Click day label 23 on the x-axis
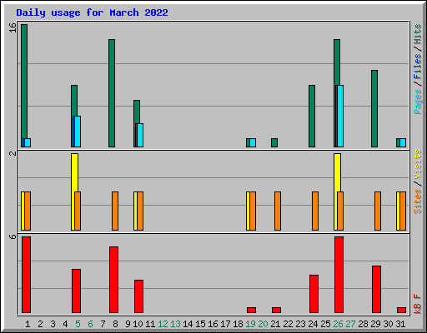427x333 pixels. click(300, 324)
